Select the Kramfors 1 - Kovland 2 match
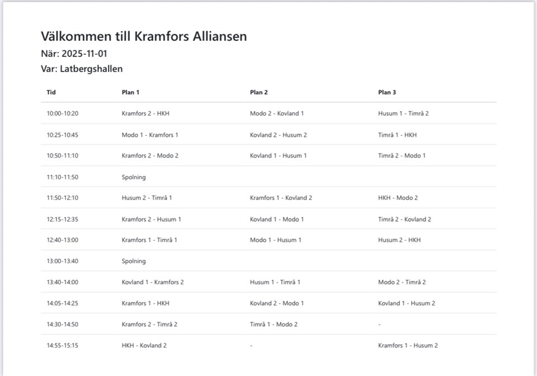The height and width of the screenshot is (376, 537). pos(281,198)
